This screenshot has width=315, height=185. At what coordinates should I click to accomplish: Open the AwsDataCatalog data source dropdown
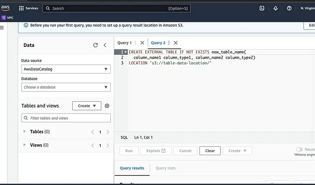coord(66,69)
